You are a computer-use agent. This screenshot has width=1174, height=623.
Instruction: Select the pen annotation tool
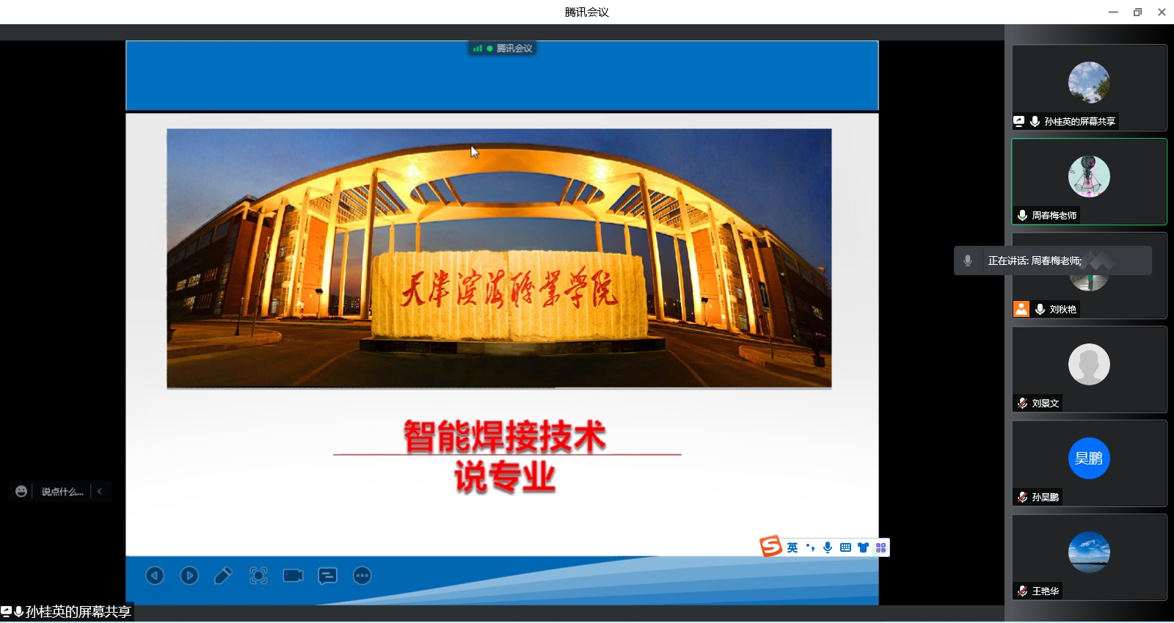click(x=223, y=576)
